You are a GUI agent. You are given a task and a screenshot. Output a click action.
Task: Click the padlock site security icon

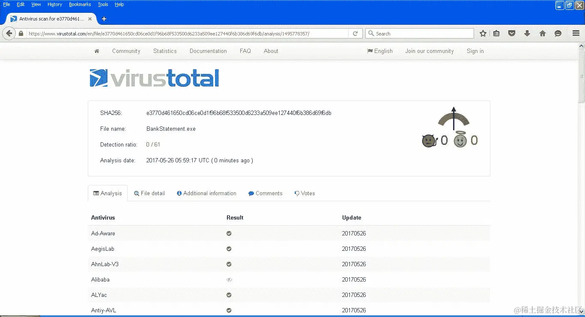[x=21, y=34]
